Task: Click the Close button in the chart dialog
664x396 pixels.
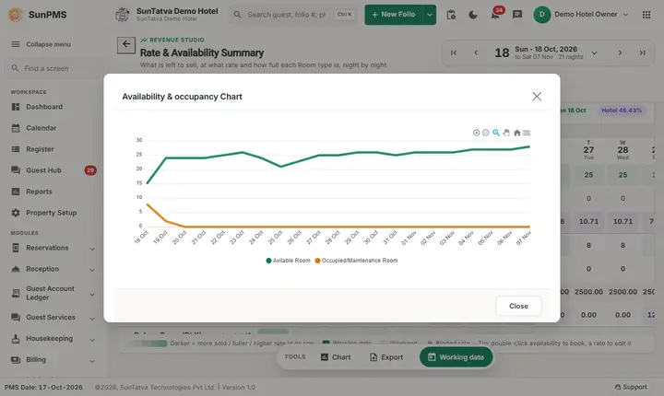Action: pyautogui.click(x=518, y=306)
